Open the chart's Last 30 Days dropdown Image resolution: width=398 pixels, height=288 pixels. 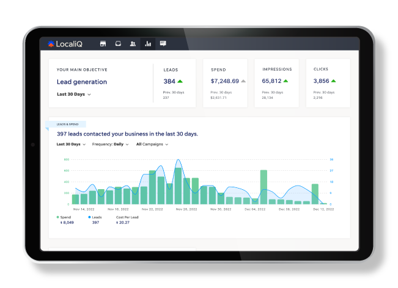71,144
